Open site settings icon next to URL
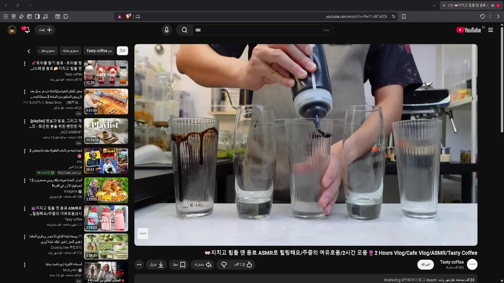This screenshot has width=504, height=283. pos(393,17)
